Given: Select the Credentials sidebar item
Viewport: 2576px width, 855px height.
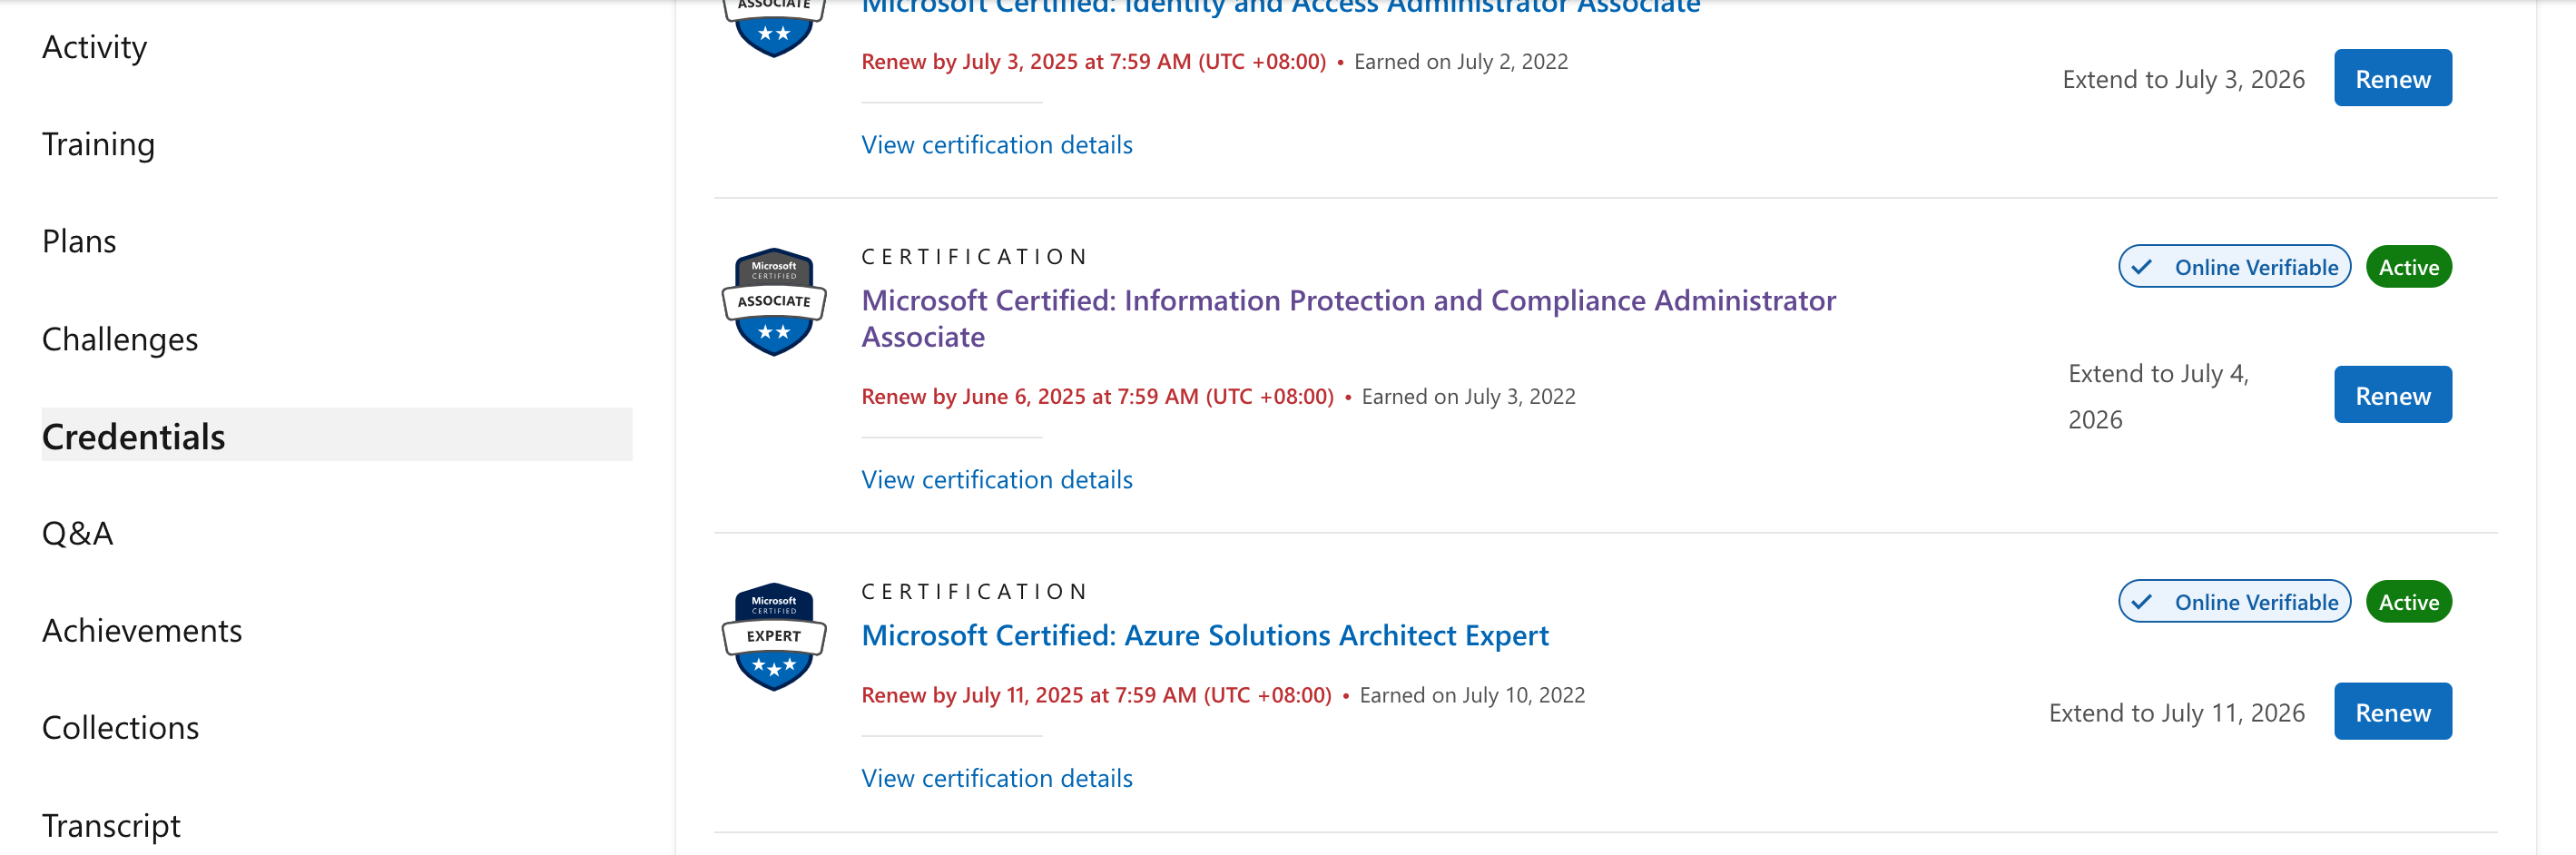Looking at the screenshot, I should (337, 435).
